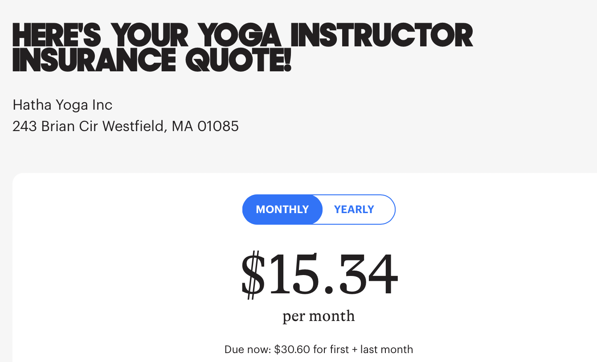Click the 'Due now' payment note
Viewport: 597px width, 362px height.
pyautogui.click(x=319, y=350)
